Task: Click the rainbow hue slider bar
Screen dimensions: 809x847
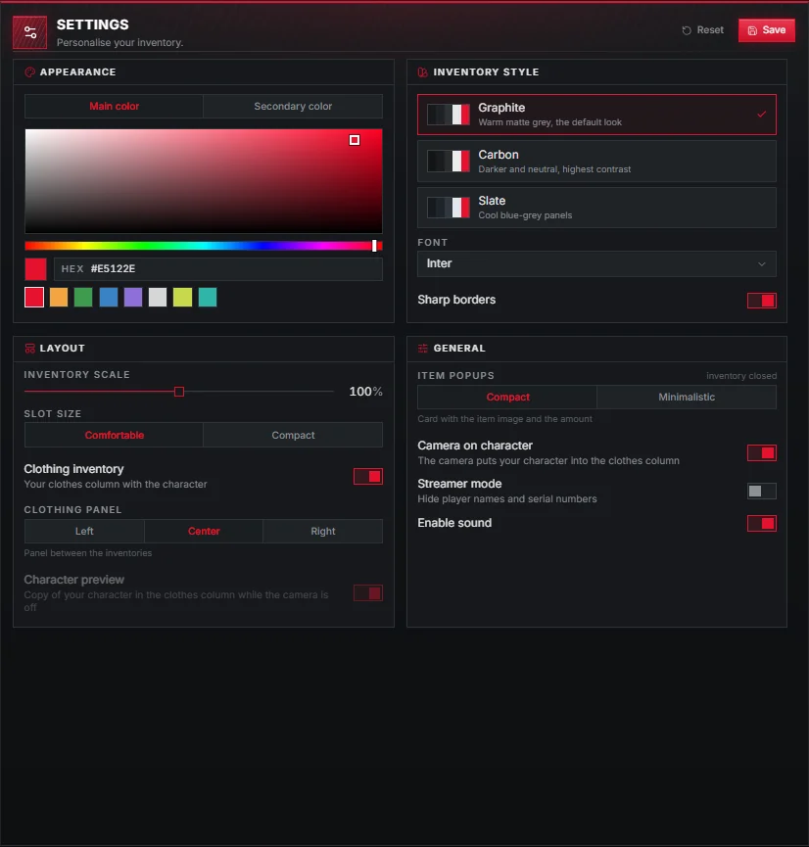Action: click(204, 247)
